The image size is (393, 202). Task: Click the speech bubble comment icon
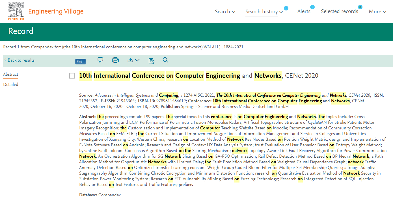point(100,60)
